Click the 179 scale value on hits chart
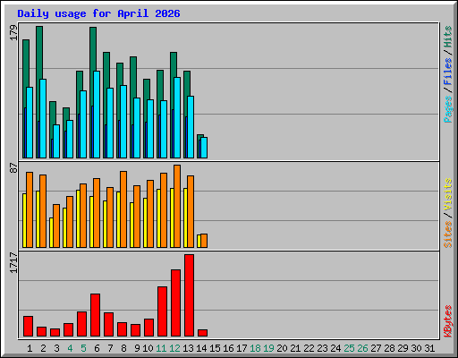The height and width of the screenshot is (358, 458). [x=13, y=33]
